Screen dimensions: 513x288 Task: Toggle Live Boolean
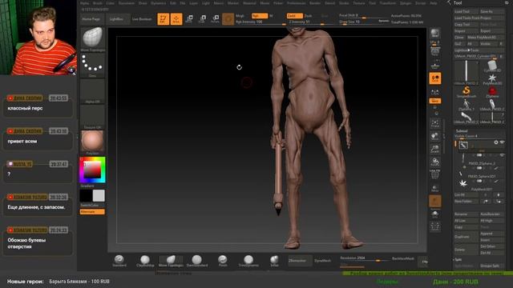[142, 19]
